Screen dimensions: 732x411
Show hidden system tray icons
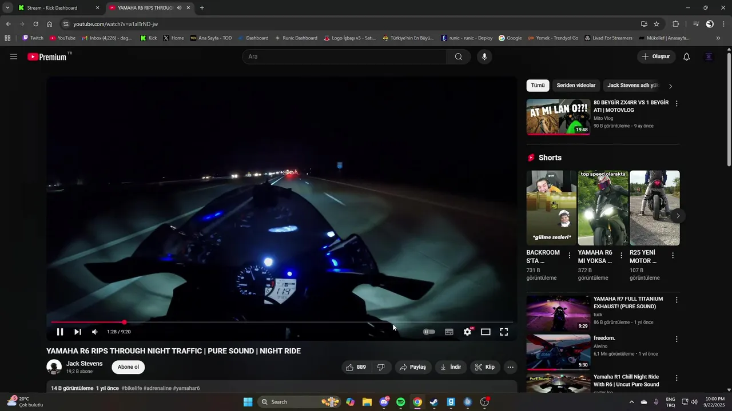(x=631, y=402)
